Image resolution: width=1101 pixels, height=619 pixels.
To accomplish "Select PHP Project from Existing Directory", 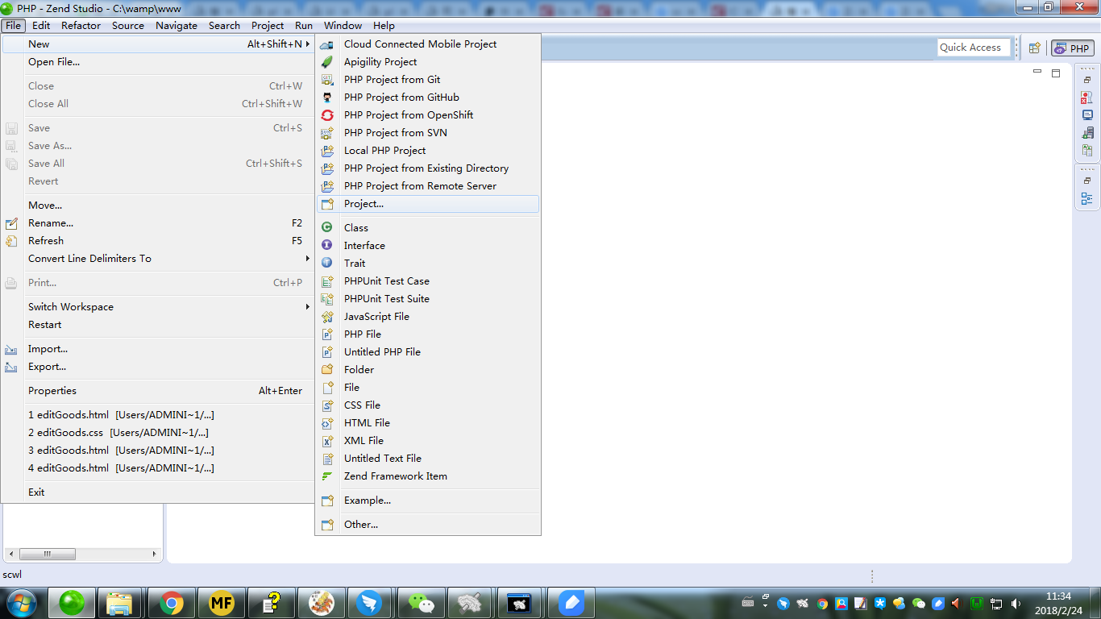I will (x=428, y=168).
